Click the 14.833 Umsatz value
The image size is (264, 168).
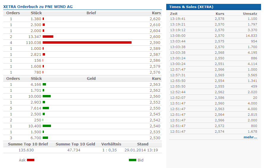coord(251,36)
